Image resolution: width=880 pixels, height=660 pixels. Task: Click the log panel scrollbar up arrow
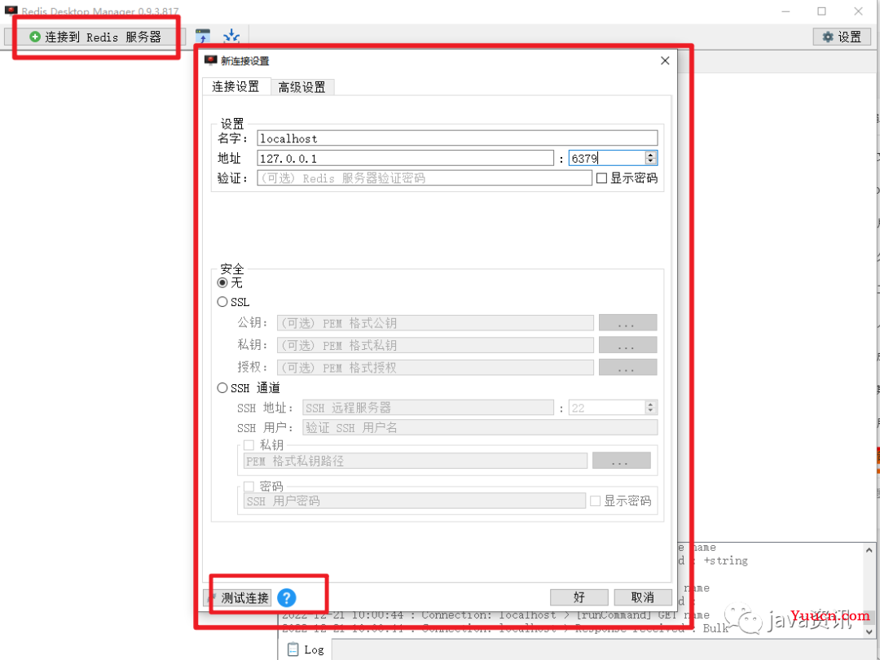click(x=869, y=551)
